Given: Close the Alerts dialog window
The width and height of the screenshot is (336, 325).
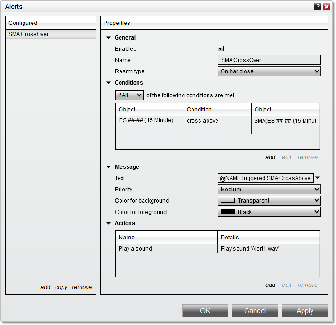Looking at the screenshot, I should click(x=326, y=7).
